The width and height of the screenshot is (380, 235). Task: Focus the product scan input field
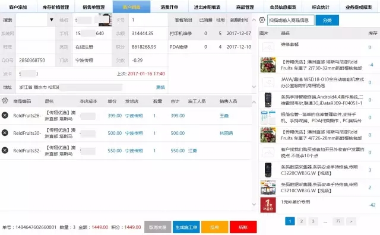pyautogui.click(x=291, y=20)
